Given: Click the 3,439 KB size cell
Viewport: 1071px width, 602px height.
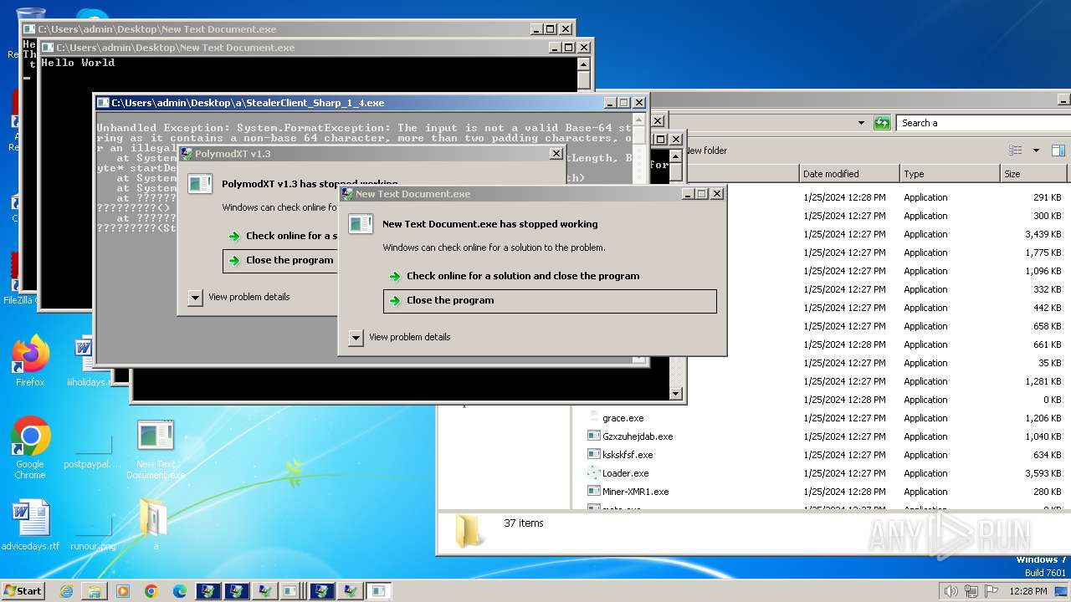Looking at the screenshot, I should (1043, 234).
